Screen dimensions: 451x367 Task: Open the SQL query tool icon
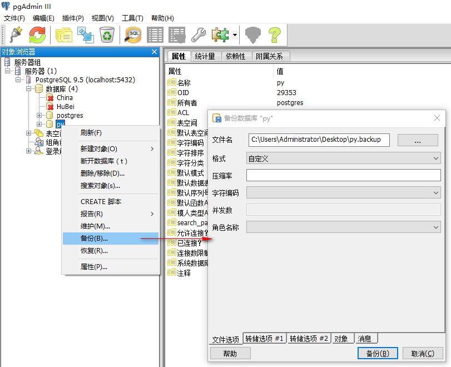[133, 35]
